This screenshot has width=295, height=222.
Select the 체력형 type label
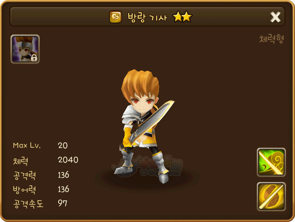pos(271,39)
